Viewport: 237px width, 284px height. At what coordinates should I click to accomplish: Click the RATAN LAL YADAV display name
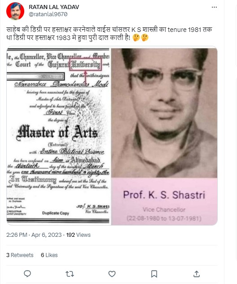[54, 7]
